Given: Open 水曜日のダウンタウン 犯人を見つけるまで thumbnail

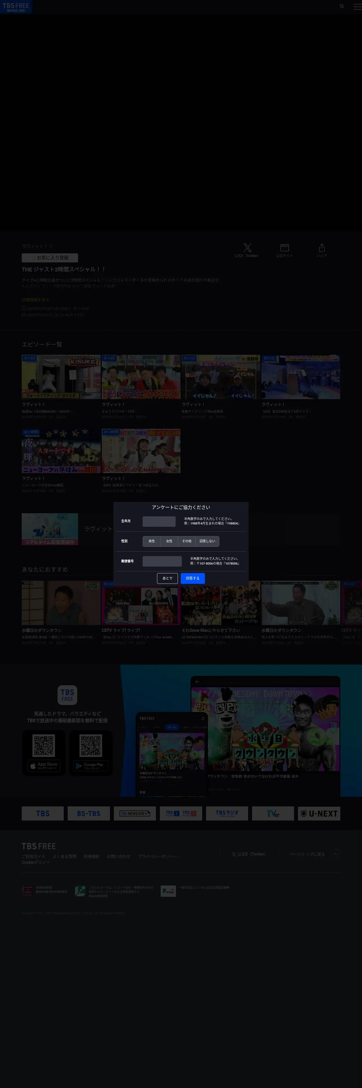Looking at the screenshot, I should [301, 603].
